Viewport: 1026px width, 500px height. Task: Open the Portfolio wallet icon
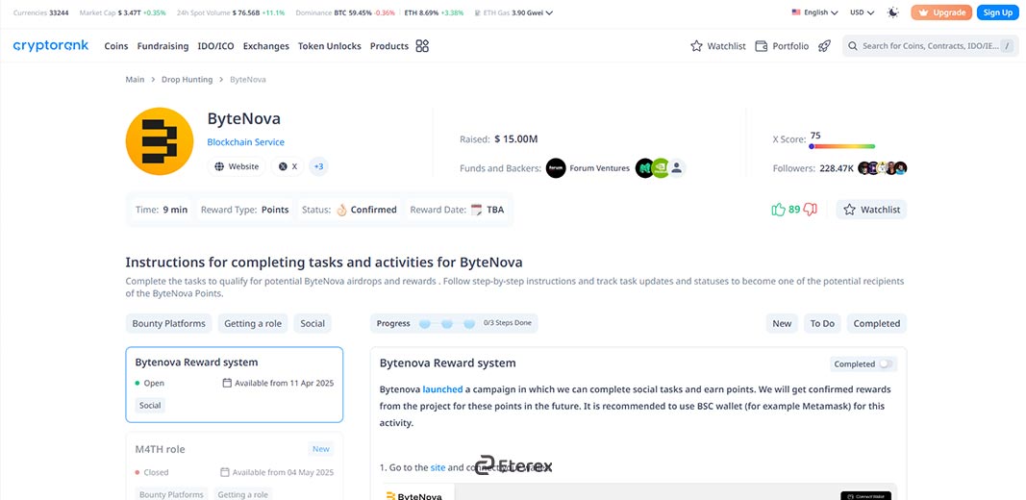coord(761,46)
